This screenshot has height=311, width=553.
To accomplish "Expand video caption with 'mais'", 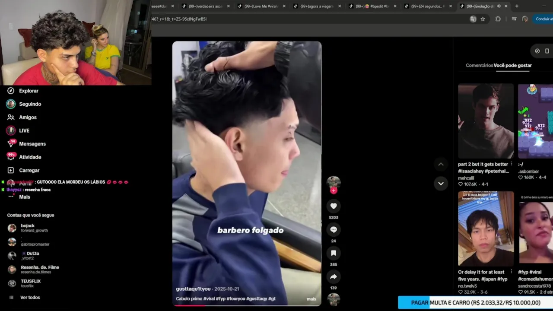I will (x=311, y=299).
